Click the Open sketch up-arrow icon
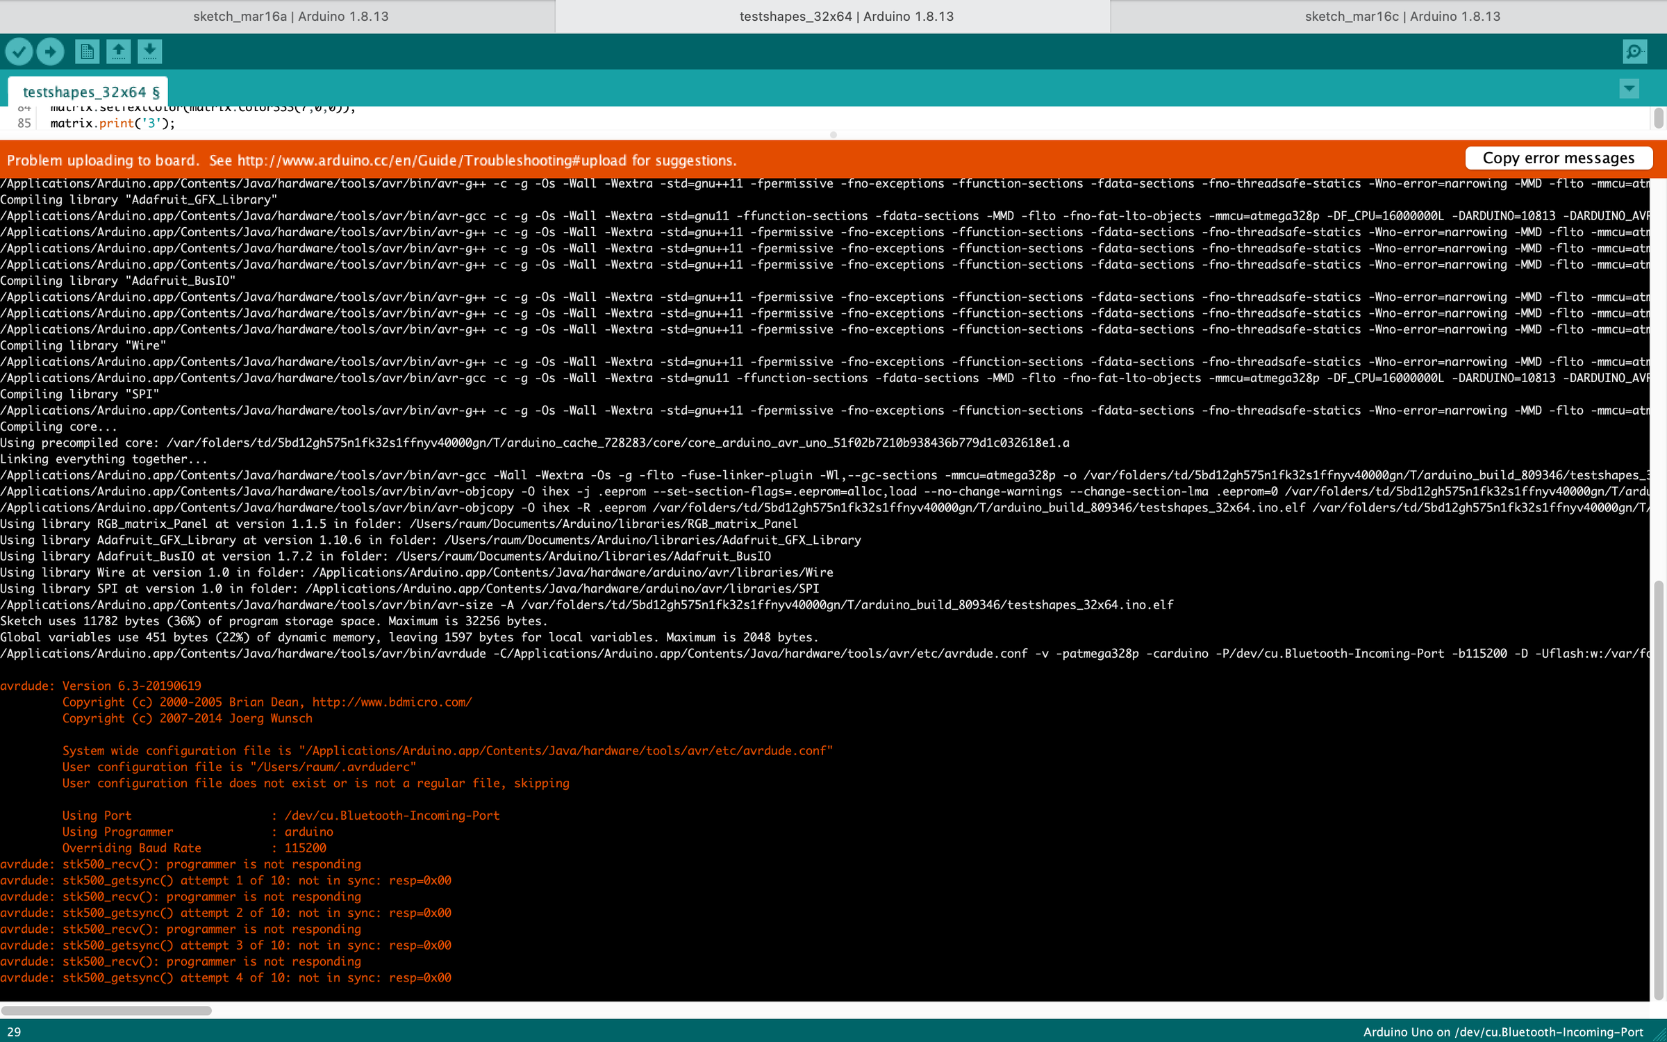 tap(118, 51)
